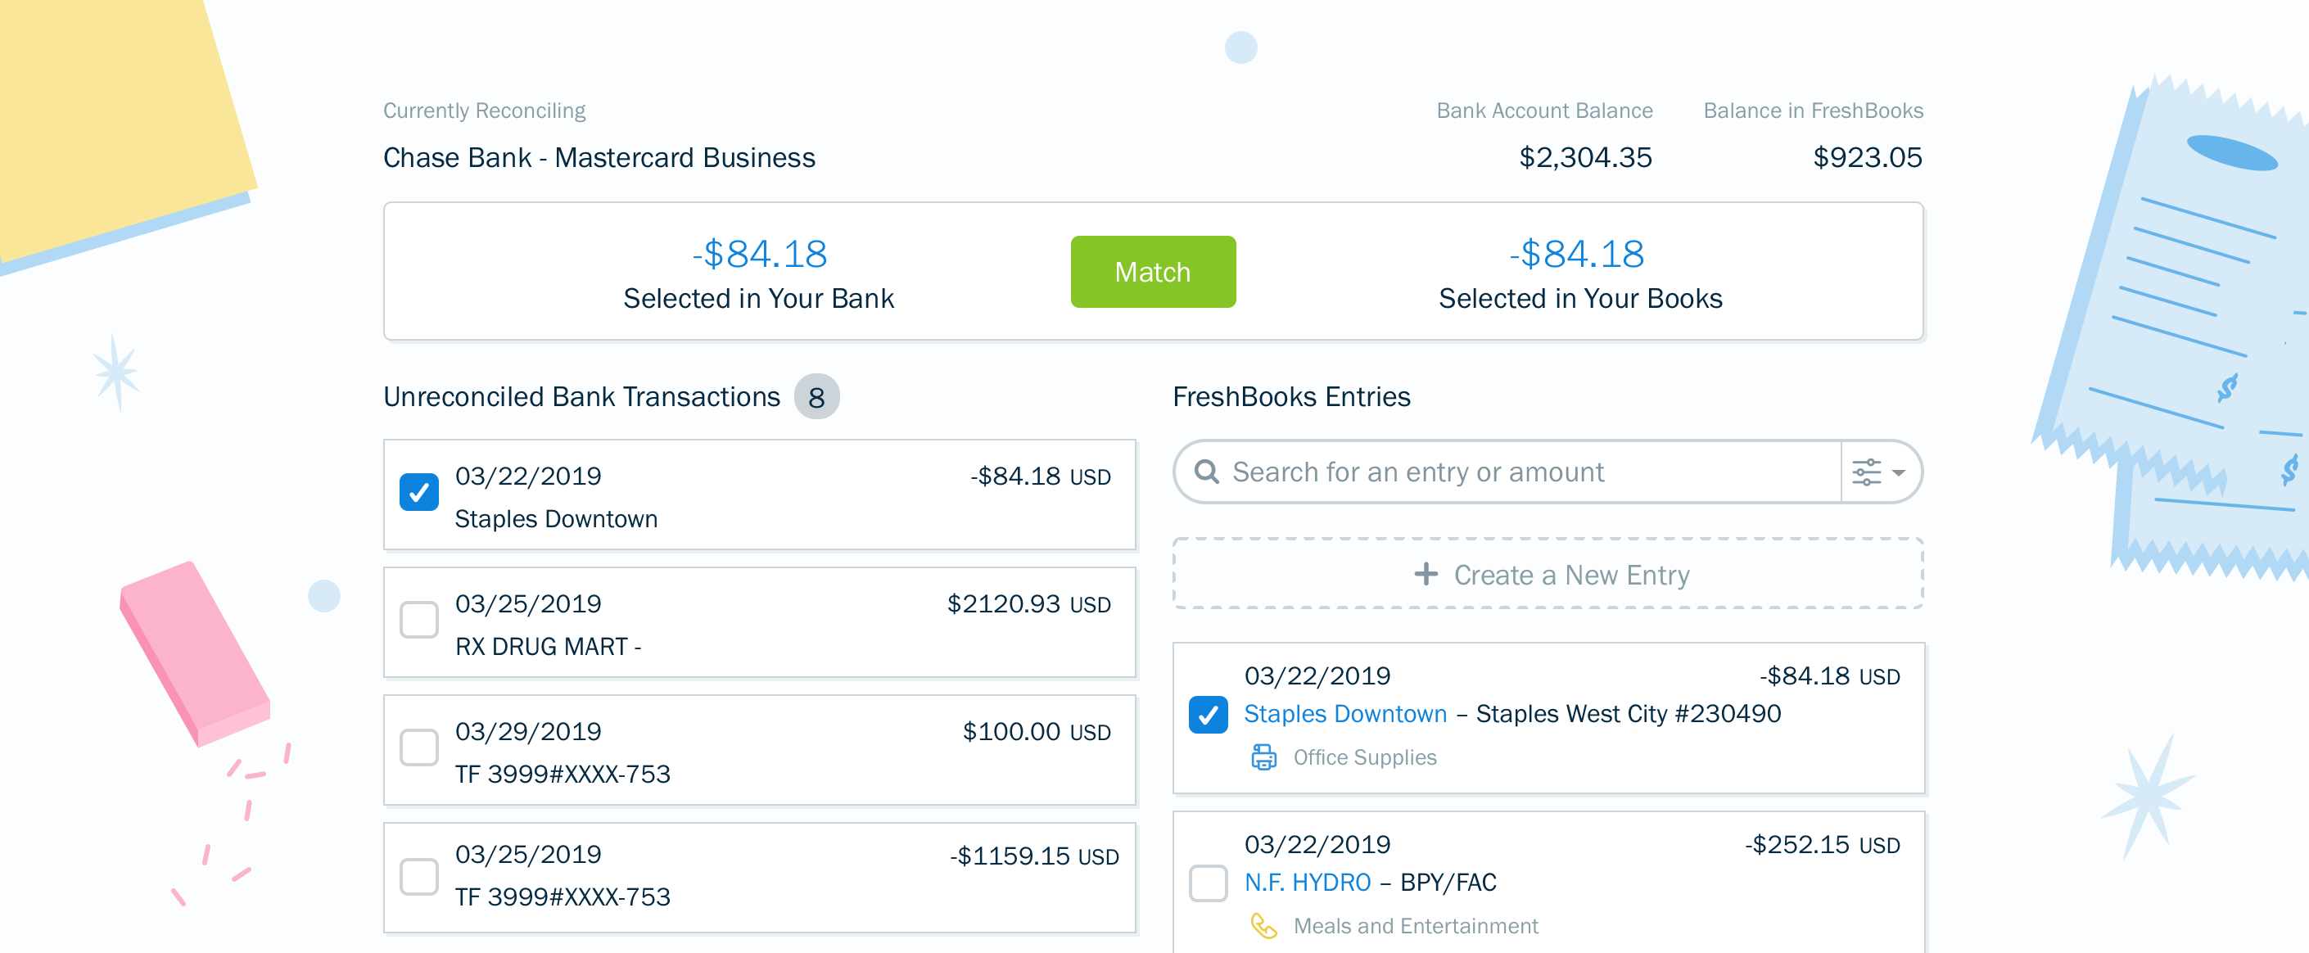Screen dimensions: 2309x953
Task: Open the entry filter sliders icon
Action: coord(1866,472)
